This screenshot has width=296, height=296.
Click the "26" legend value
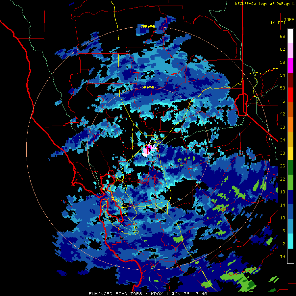pos(283,166)
